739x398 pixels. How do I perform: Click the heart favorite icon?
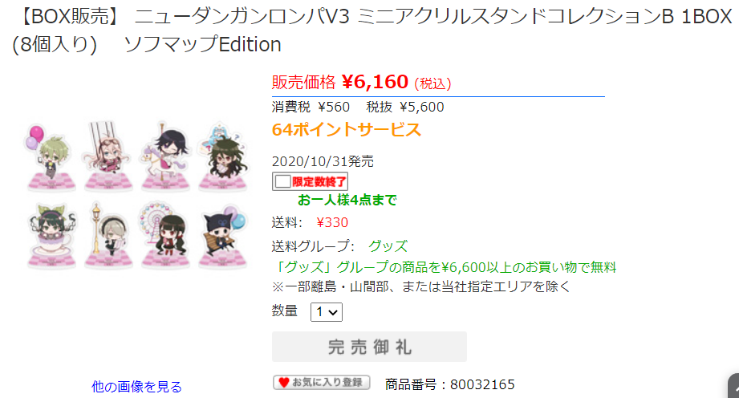284,383
